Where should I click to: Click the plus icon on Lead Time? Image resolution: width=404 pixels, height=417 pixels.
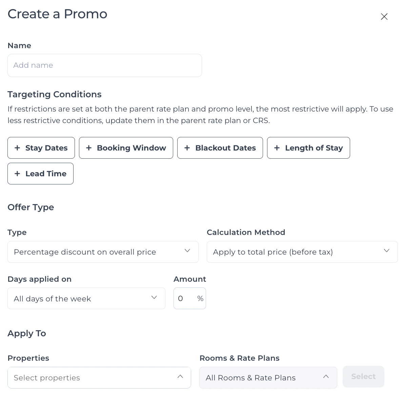click(17, 174)
